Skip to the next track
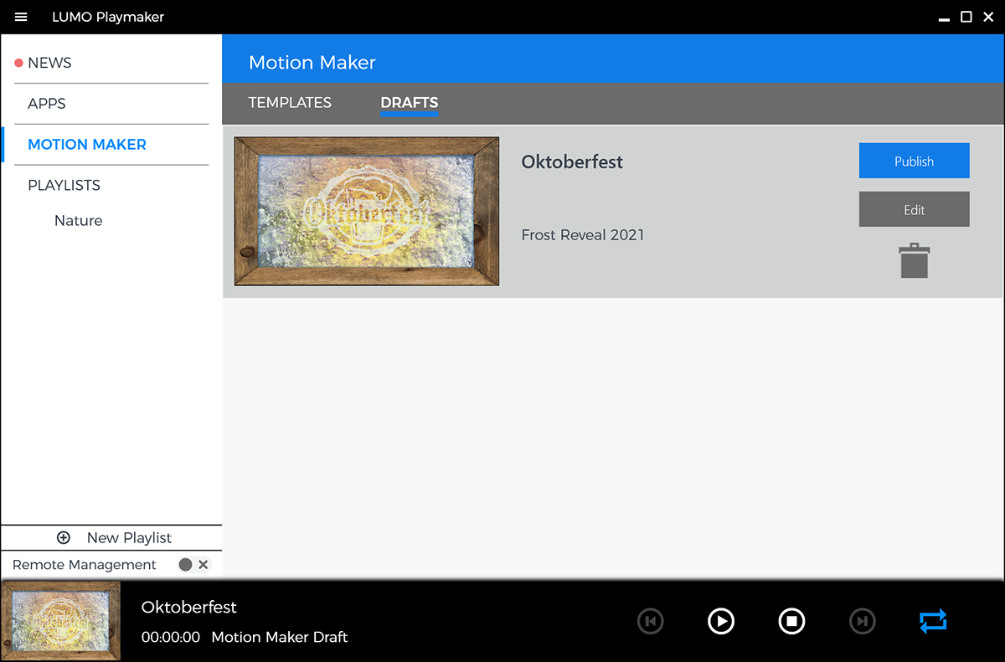Image resolution: width=1005 pixels, height=662 pixels. point(862,621)
